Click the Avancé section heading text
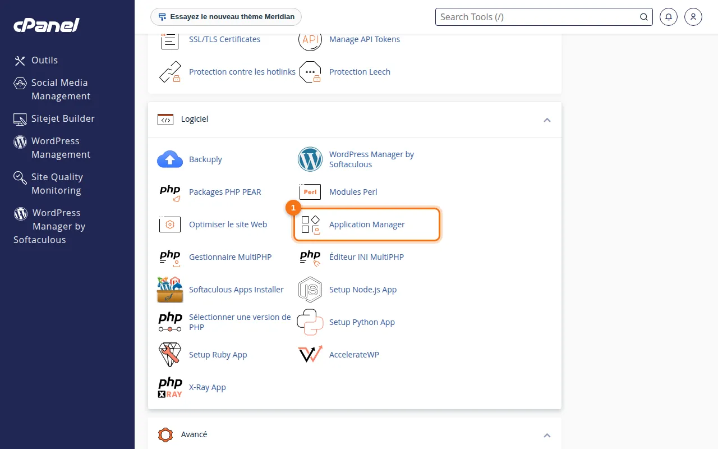 [x=194, y=434]
